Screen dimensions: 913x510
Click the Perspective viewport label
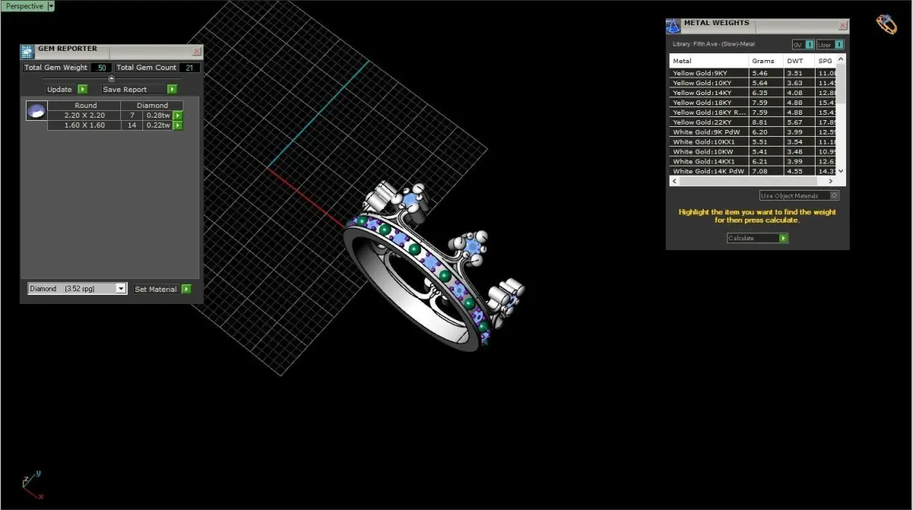coord(24,5)
